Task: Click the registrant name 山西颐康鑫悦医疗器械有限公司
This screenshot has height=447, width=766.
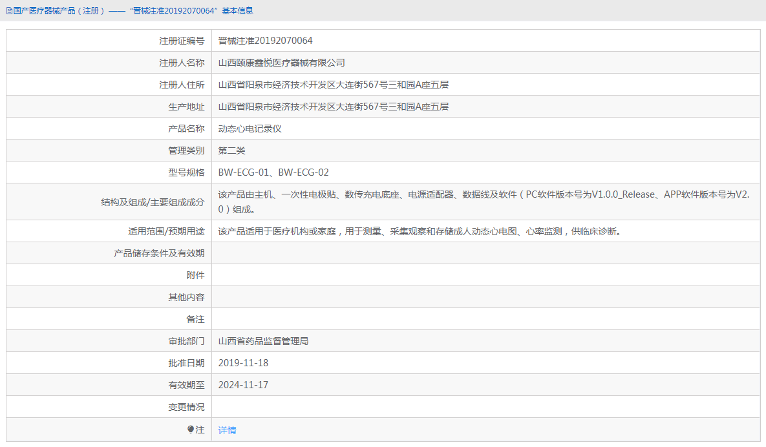Action: tap(281, 62)
